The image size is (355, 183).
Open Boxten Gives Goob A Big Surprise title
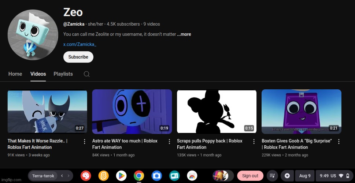tap(297, 144)
